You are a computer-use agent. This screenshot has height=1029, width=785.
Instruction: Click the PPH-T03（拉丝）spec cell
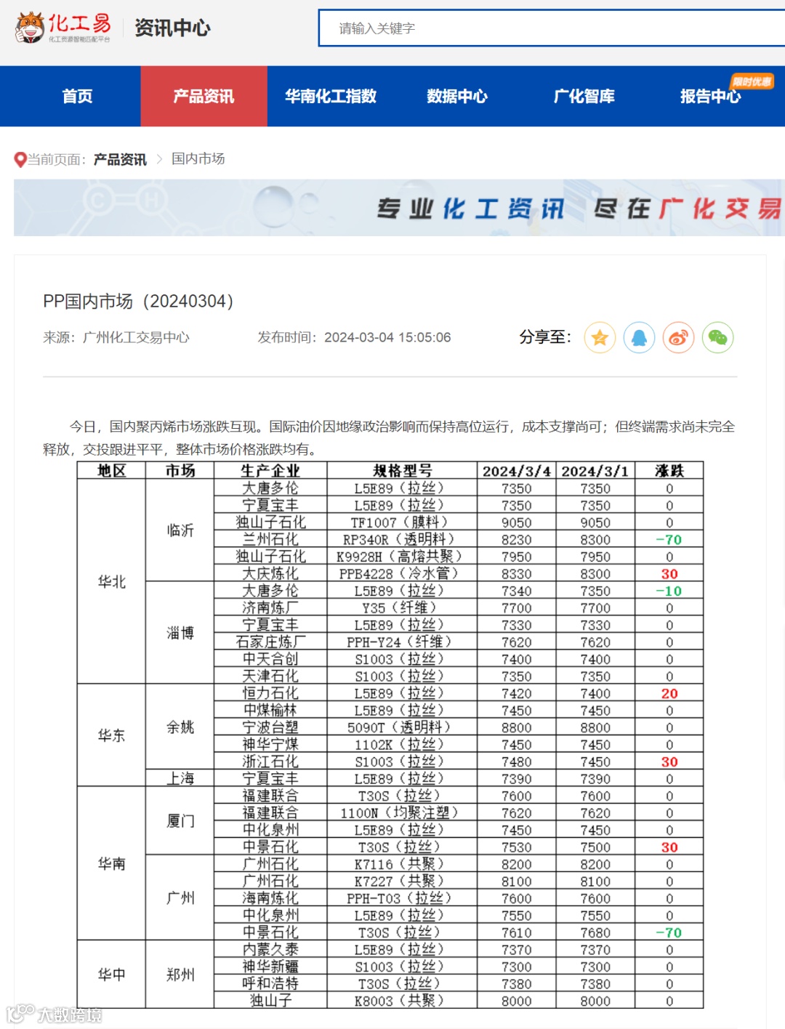tap(402, 898)
